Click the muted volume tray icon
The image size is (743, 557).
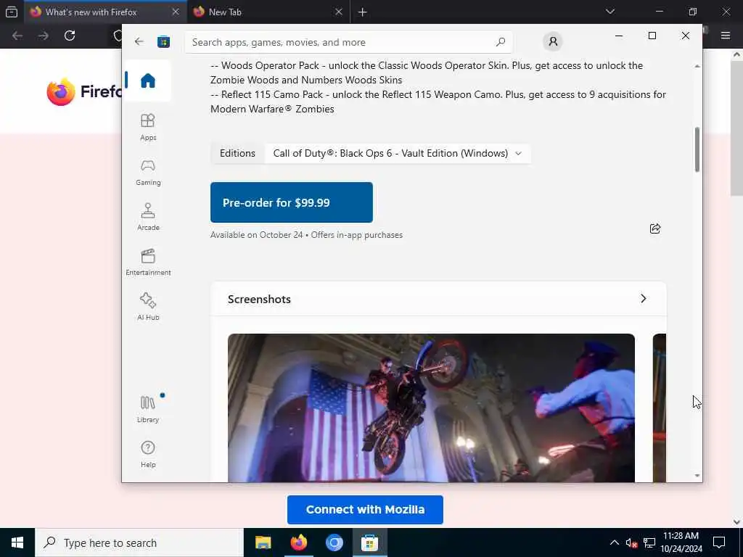(631, 542)
